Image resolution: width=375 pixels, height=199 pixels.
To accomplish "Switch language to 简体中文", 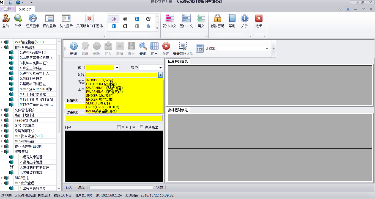I will [x=170, y=18].
